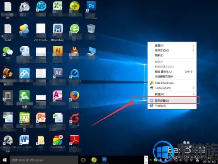This screenshot has width=218, height=164.
Task: Select the Firefox browser icon
Action: [x=75, y=96]
